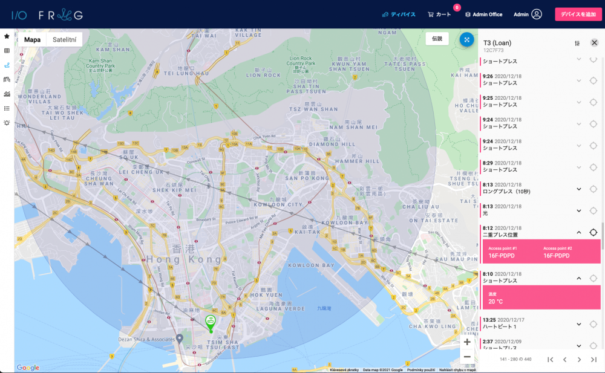Switch map to Satelitní view

coord(65,39)
